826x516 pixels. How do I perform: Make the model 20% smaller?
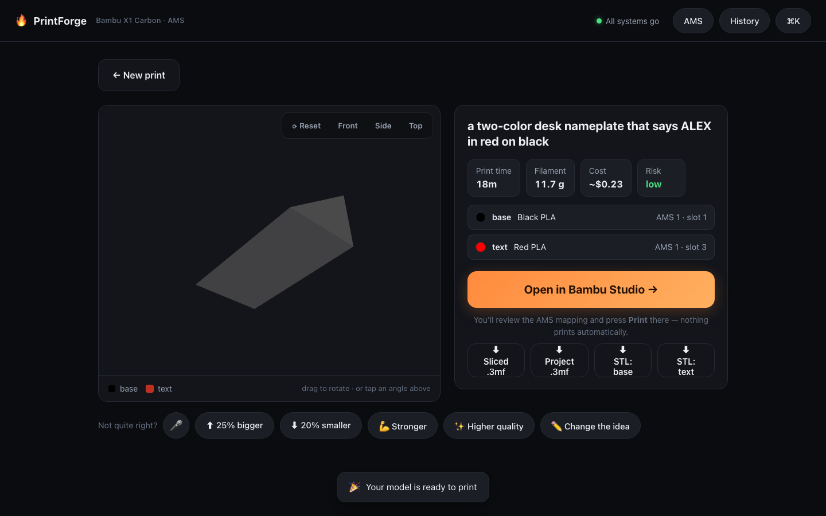pyautogui.click(x=321, y=425)
